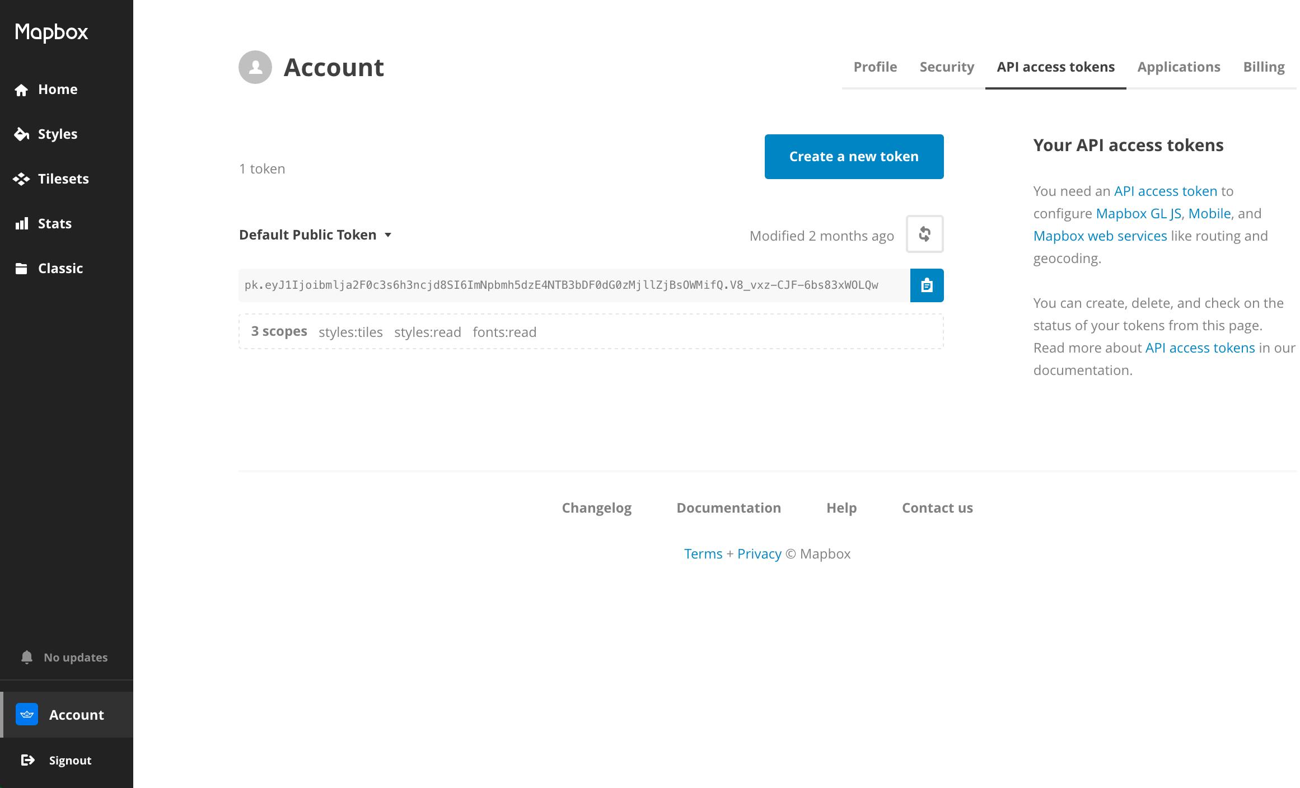Image resolution: width=1300 pixels, height=788 pixels.
Task: Click the refresh token rotate icon
Action: pyautogui.click(x=924, y=234)
